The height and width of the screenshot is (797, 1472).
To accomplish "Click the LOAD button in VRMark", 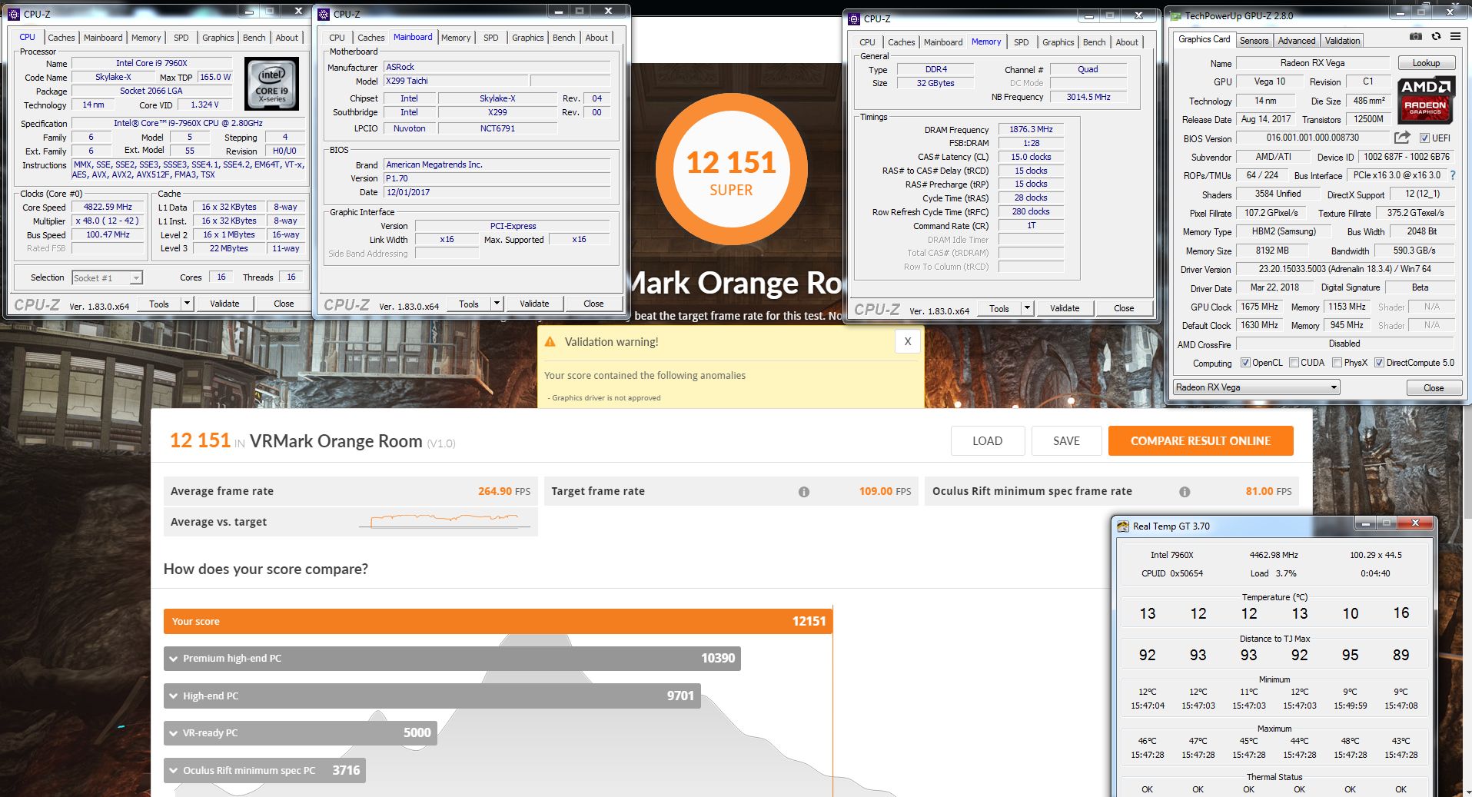I will (x=987, y=441).
